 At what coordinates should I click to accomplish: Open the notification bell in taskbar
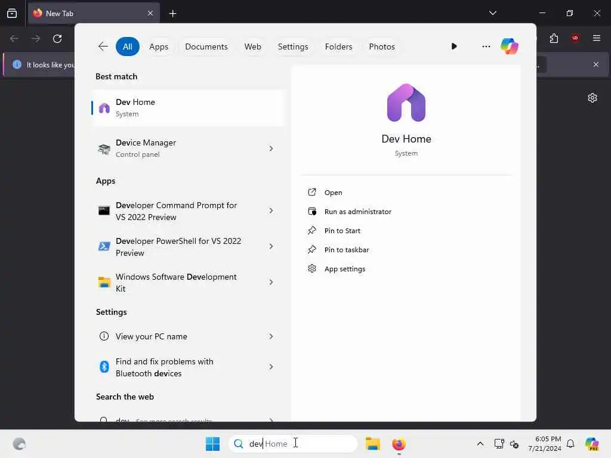point(570,444)
